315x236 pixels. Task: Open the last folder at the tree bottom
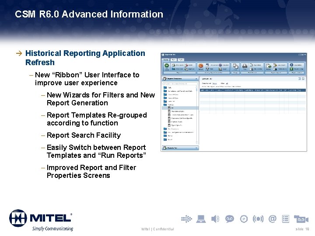[168, 139]
